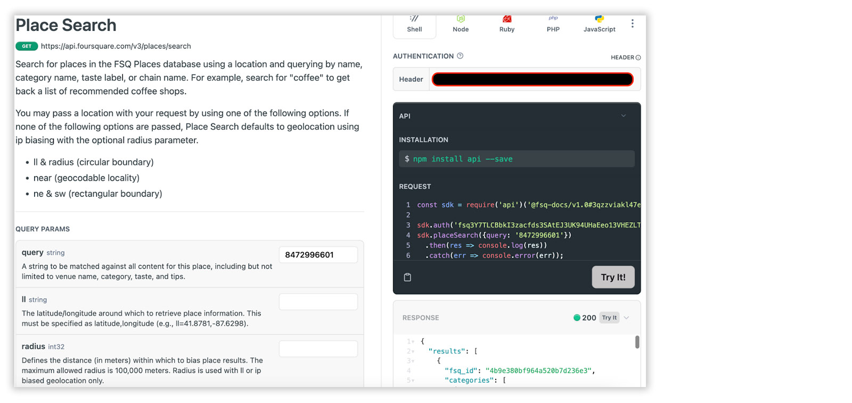Click the const sdk require code line
The image size is (852, 403).
coord(529,205)
